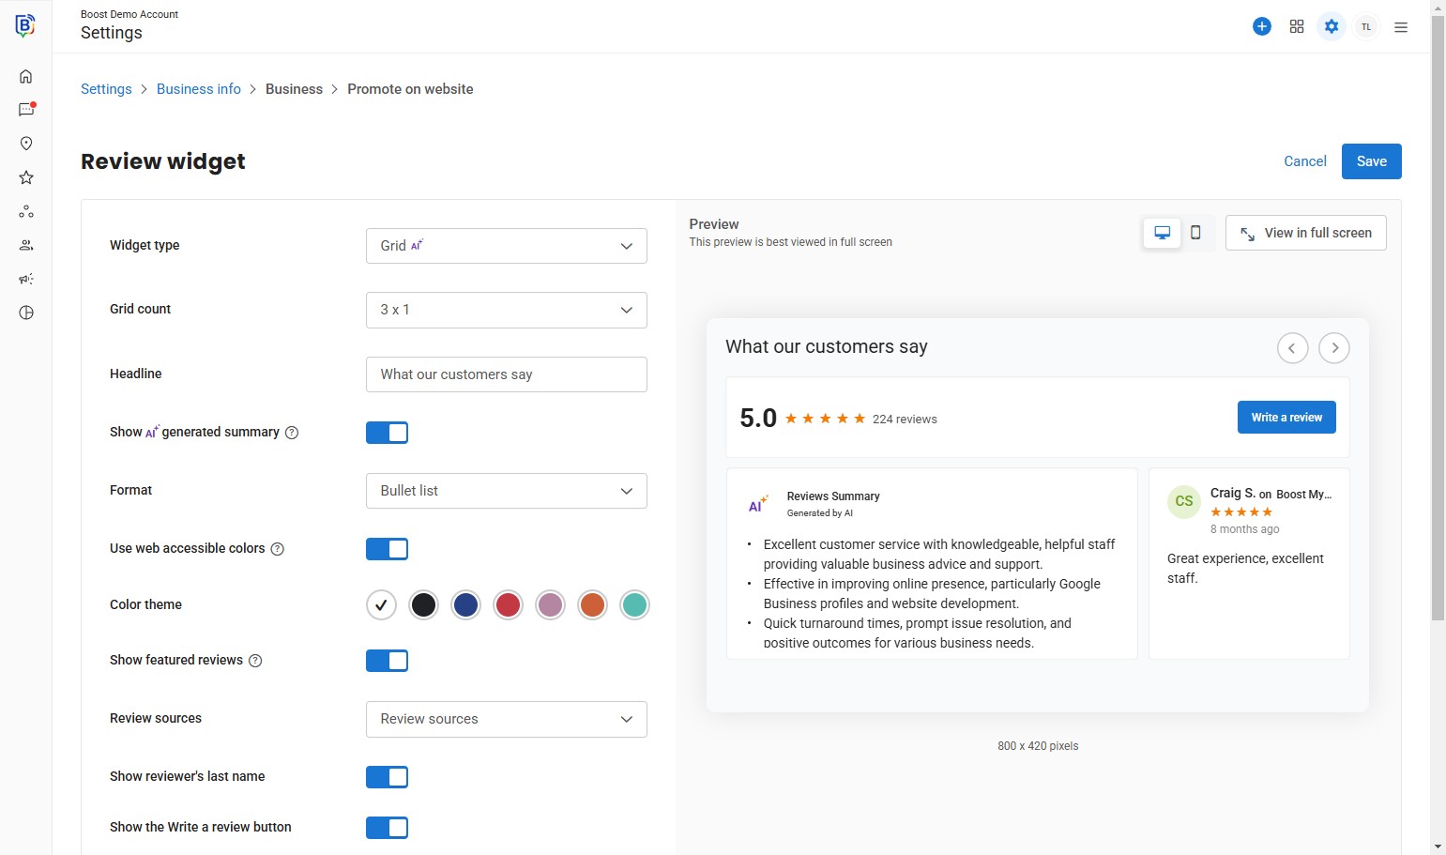The image size is (1446, 855).
Task: Click the blue plus create button
Action: (1262, 26)
